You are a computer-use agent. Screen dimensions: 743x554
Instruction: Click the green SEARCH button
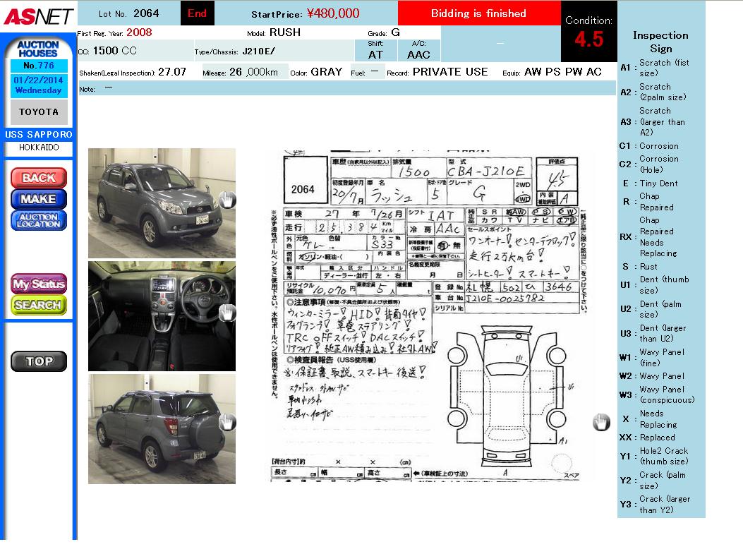click(x=38, y=305)
